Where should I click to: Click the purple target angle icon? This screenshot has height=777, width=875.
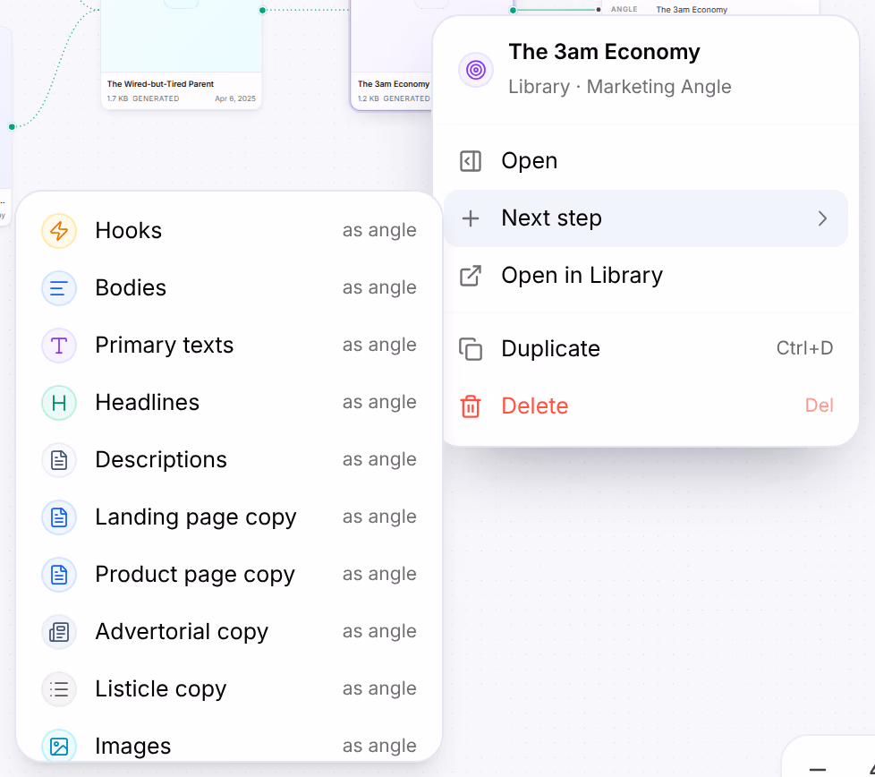[475, 70]
